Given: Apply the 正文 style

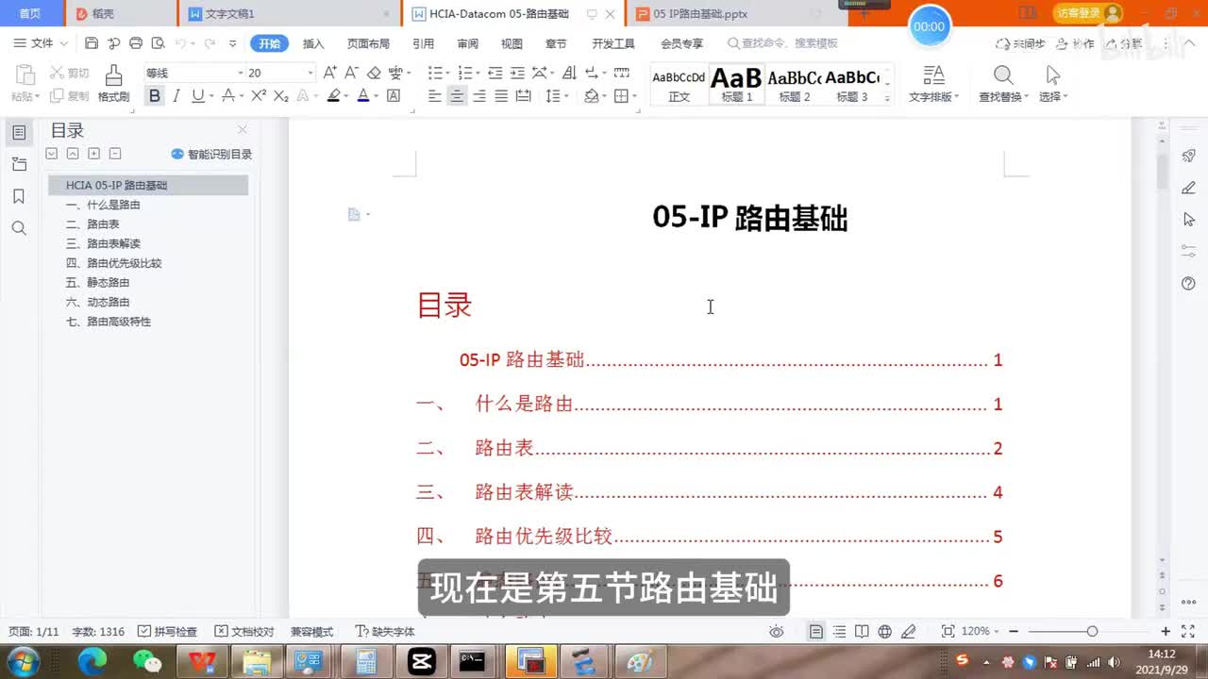Looking at the screenshot, I should [x=679, y=84].
